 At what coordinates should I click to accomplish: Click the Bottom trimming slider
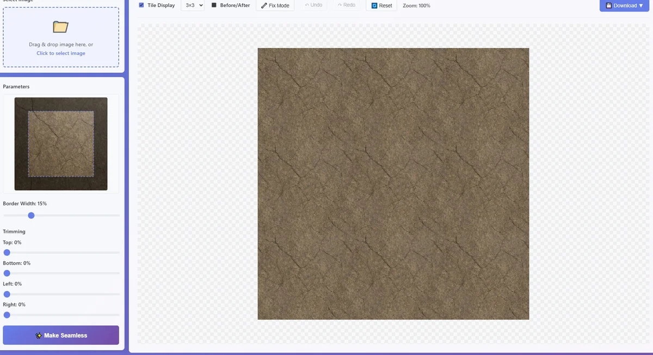pos(61,273)
